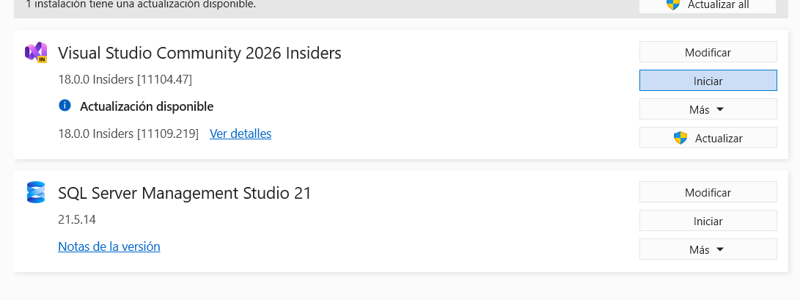Viewport: 800px width, 300px height.
Task: Expand the Más dropdown for Visual Studio
Action: (x=708, y=109)
